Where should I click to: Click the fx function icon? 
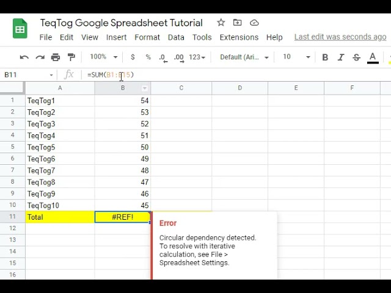(69, 74)
